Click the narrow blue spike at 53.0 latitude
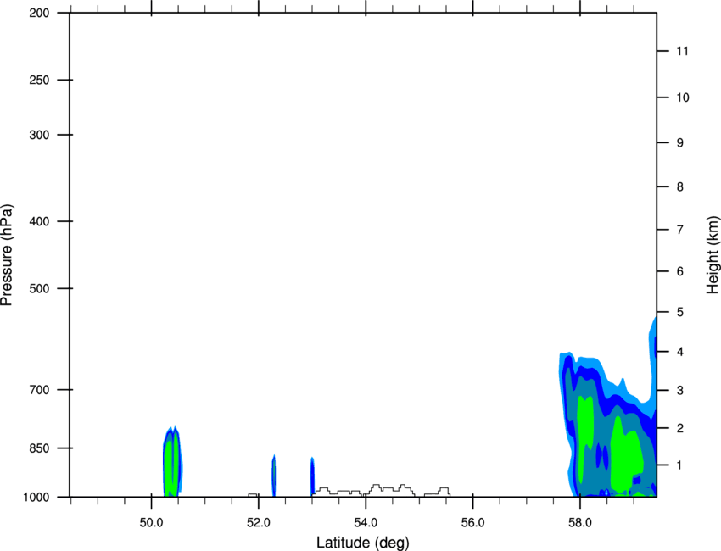This screenshot has height=551, width=721. pos(312,477)
